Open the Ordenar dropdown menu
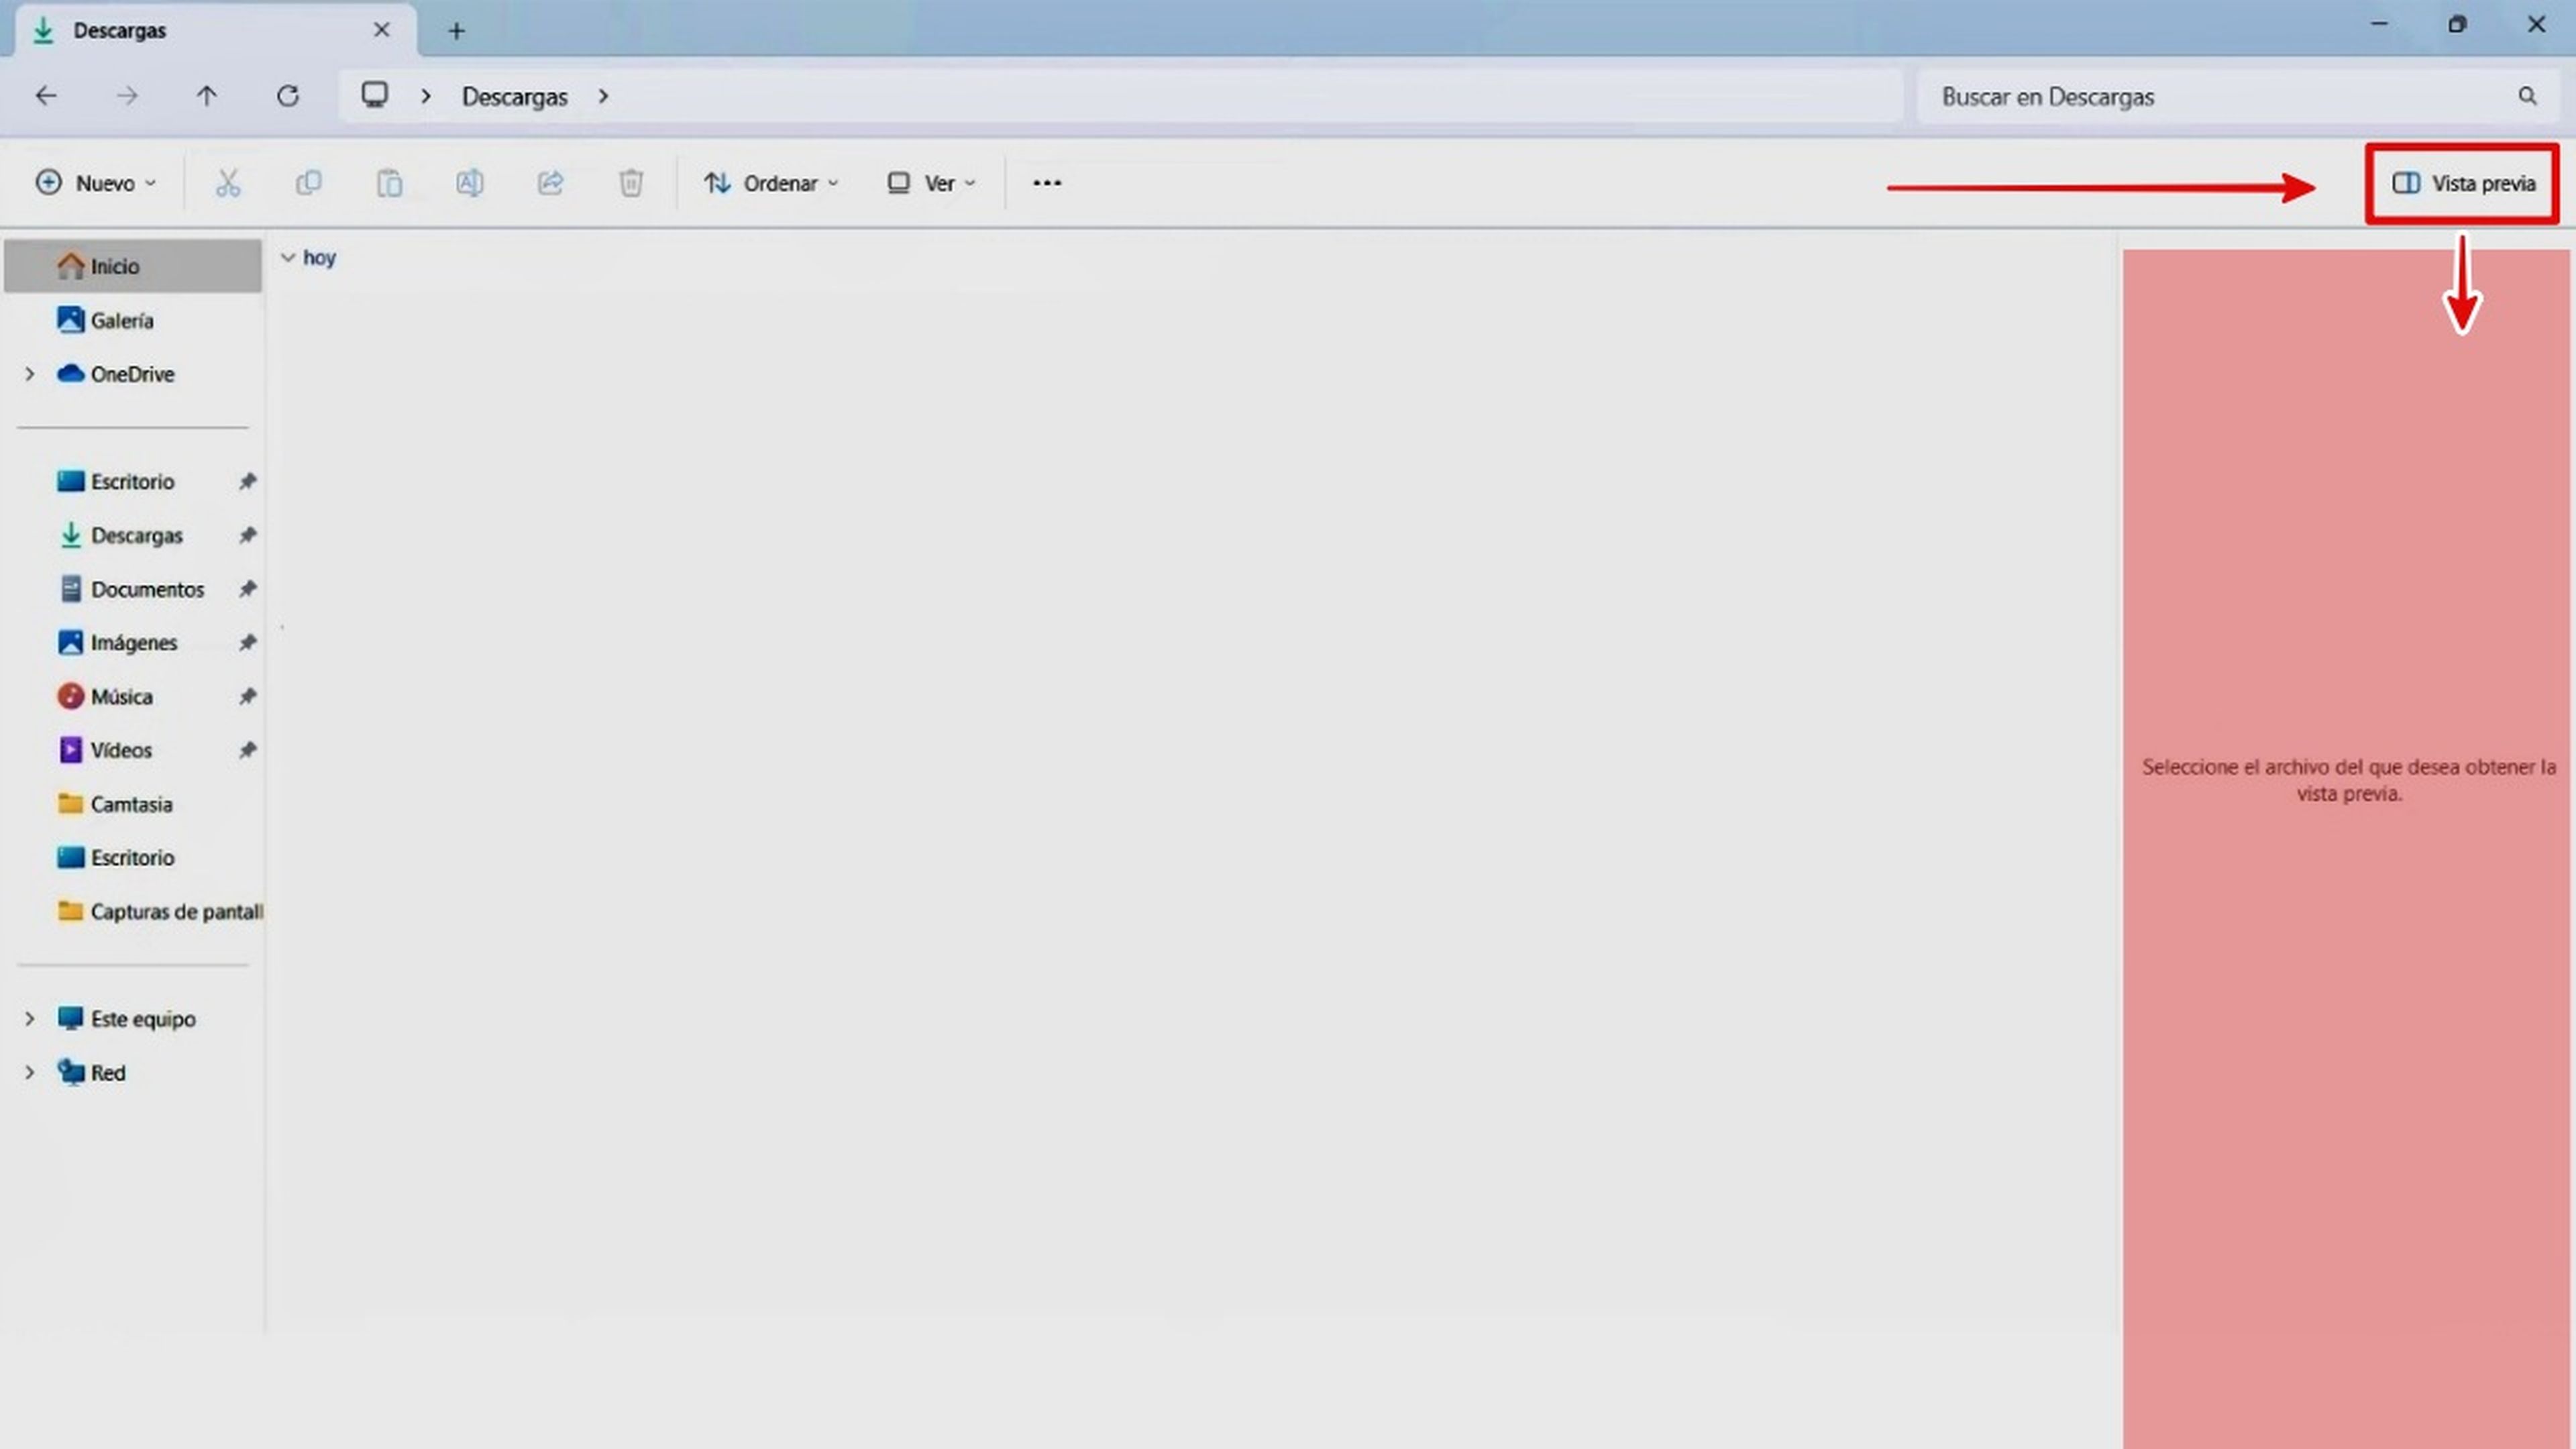This screenshot has height=1449, width=2576. [x=771, y=183]
